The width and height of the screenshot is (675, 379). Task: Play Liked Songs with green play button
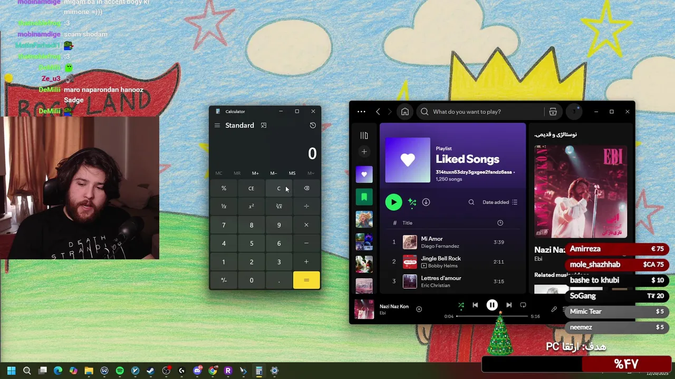click(x=393, y=202)
